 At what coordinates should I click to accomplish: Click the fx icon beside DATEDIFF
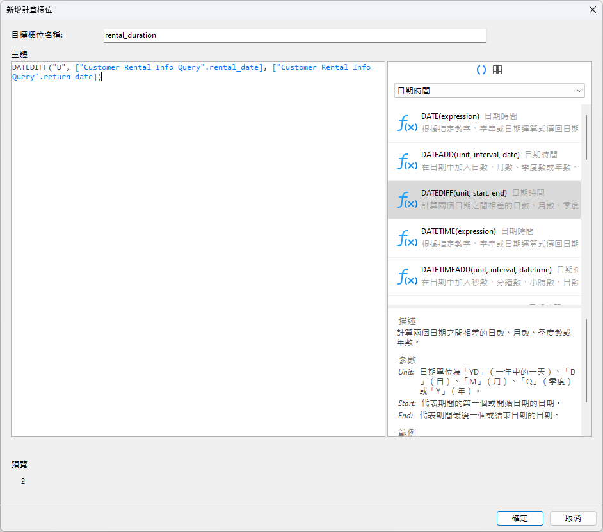tap(407, 200)
